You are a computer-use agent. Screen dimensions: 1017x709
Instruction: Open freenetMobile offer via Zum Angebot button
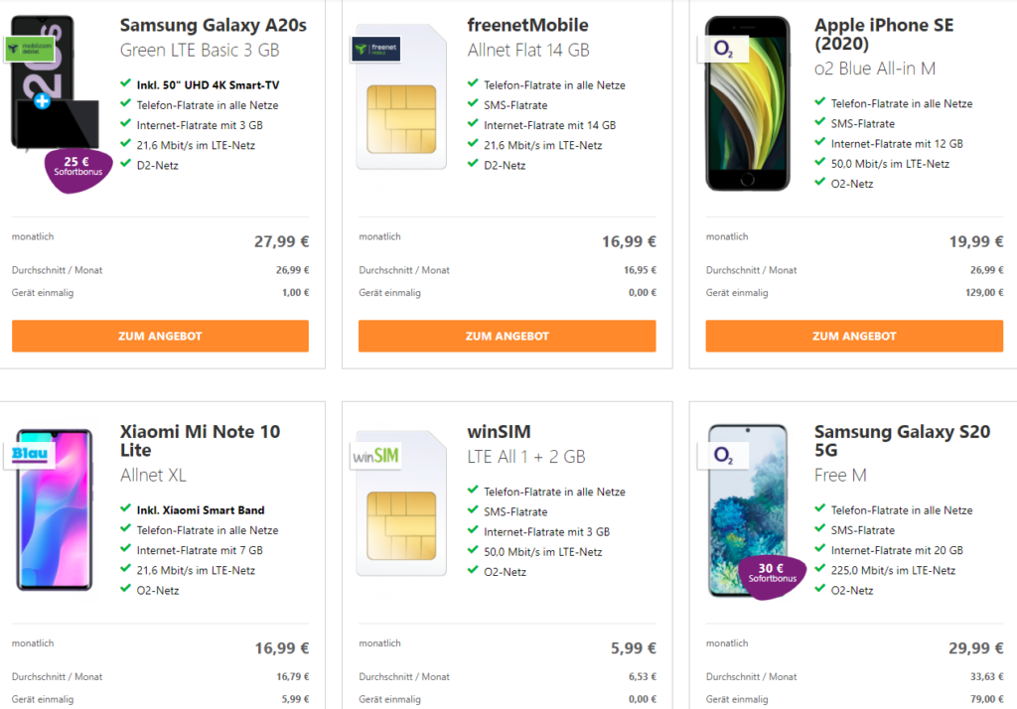pyautogui.click(x=508, y=336)
